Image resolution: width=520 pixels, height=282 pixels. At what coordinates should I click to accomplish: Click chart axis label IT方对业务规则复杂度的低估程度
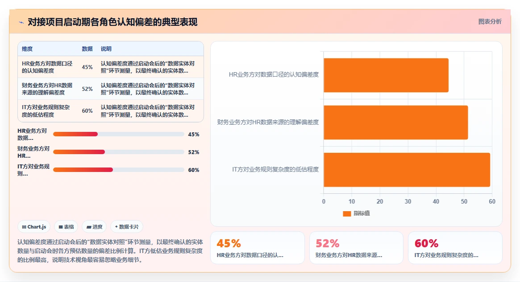tap(275, 169)
